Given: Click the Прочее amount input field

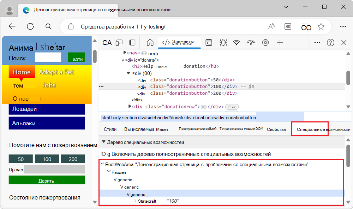Looking at the screenshot, I should click(x=55, y=170).
